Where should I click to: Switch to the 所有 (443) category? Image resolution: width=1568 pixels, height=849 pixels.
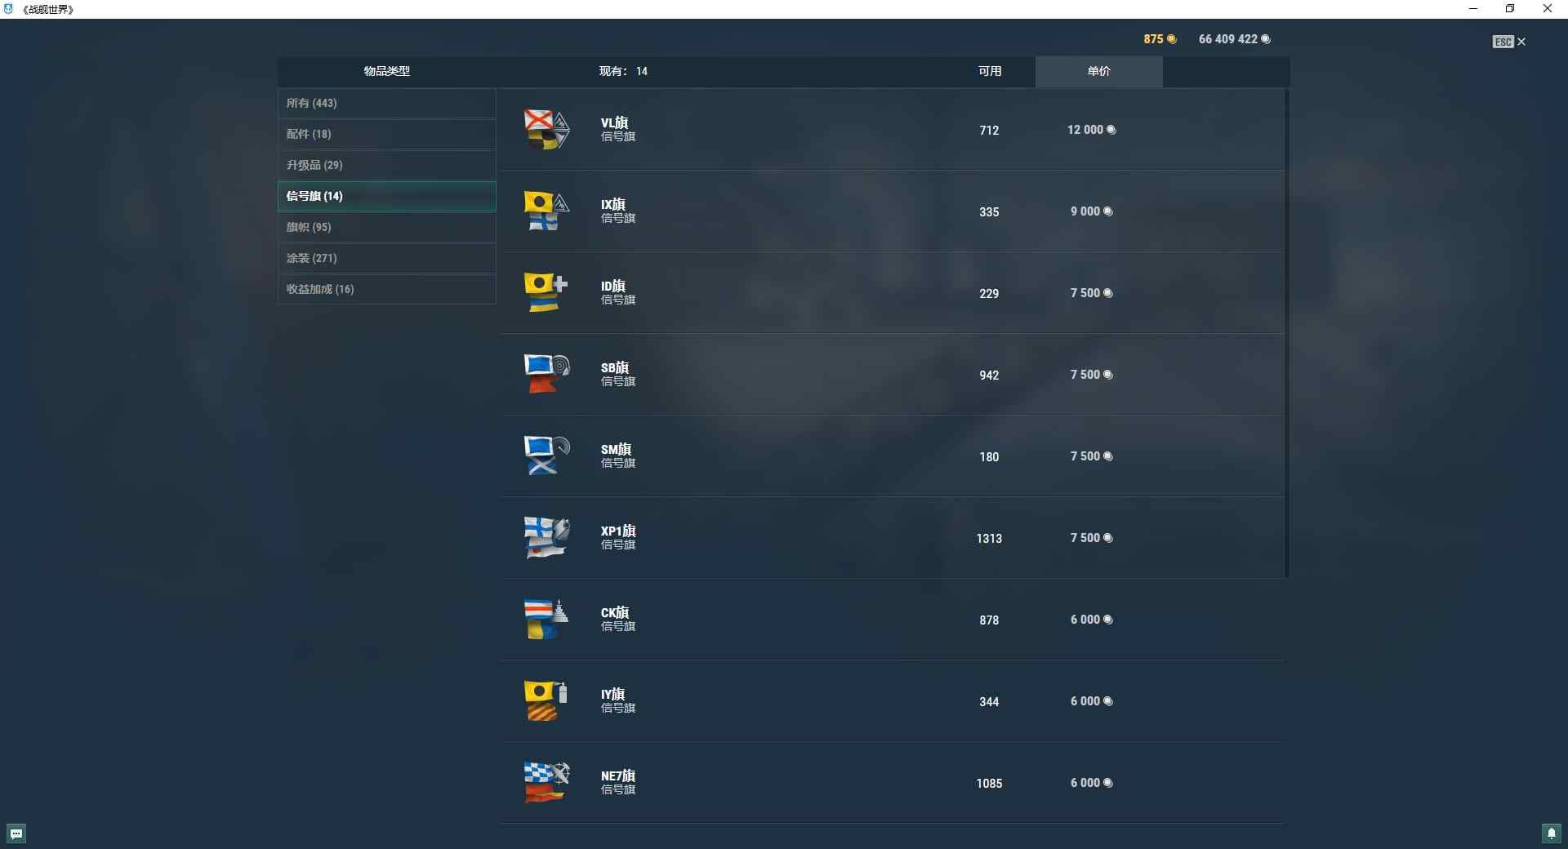pyautogui.click(x=386, y=103)
